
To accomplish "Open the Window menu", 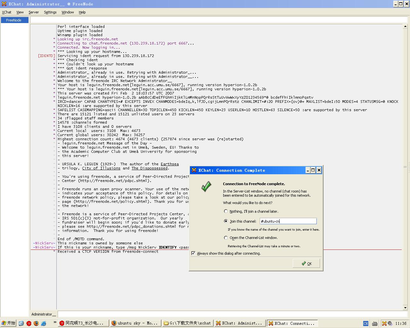I will point(68,12).
